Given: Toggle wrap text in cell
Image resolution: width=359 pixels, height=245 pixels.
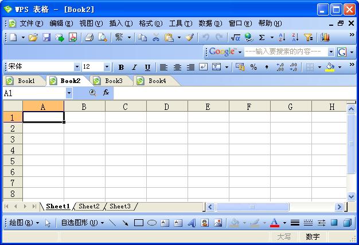Looking at the screenshot, I should click(x=204, y=67).
